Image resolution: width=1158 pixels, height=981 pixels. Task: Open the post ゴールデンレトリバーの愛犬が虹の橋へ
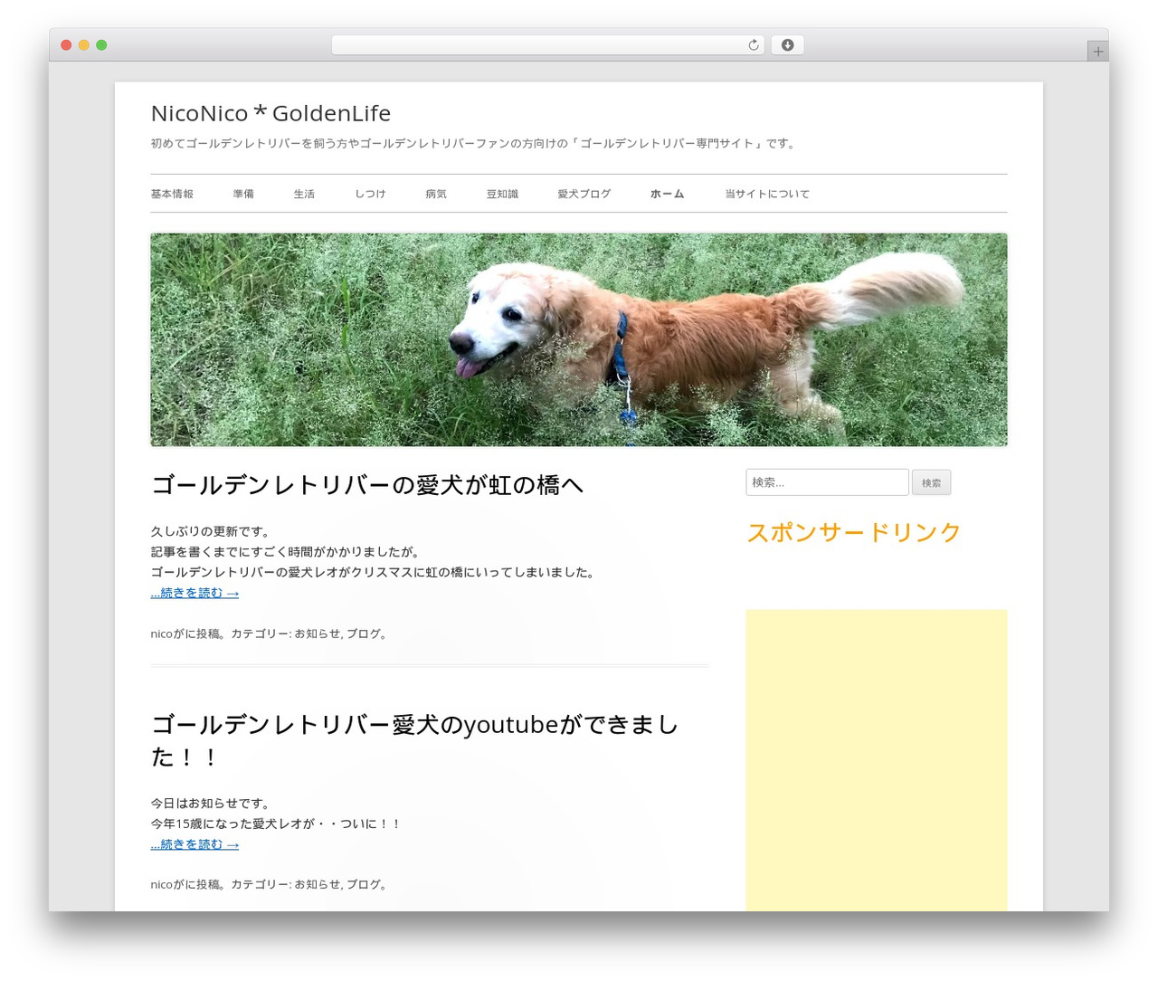[x=366, y=485]
